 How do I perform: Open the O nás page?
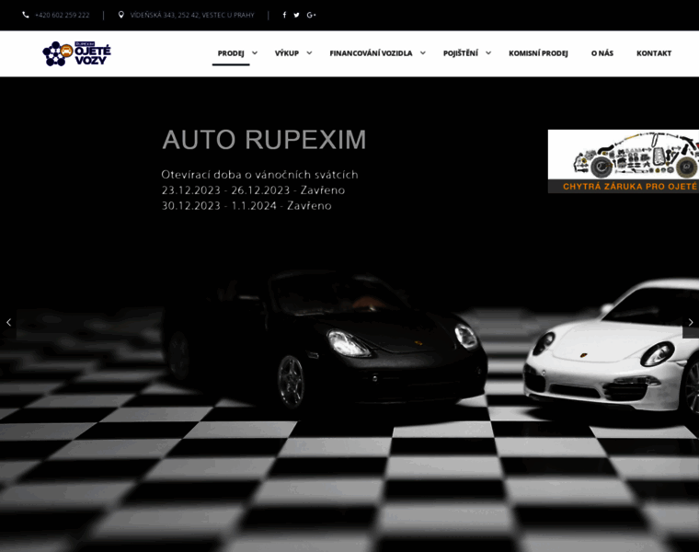(x=602, y=53)
